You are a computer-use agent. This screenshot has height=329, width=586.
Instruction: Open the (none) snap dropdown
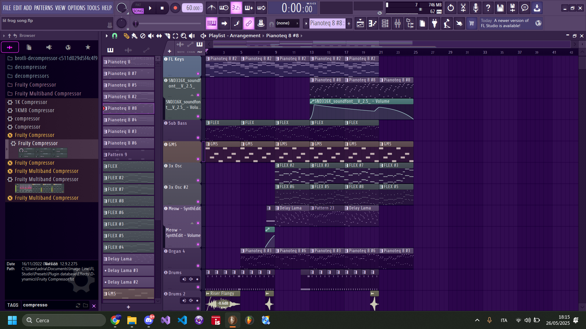[x=287, y=23]
